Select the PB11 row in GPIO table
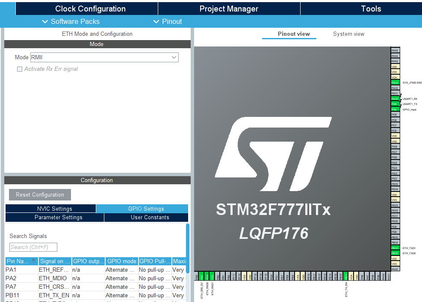 (x=95, y=295)
